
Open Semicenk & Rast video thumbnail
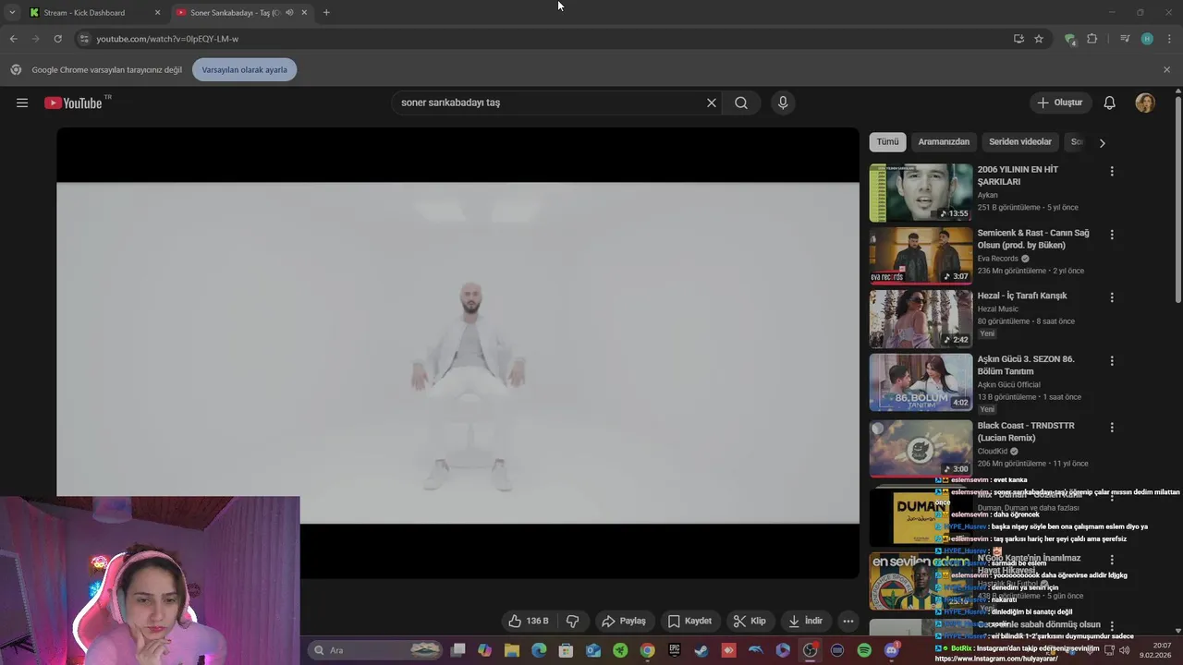(x=921, y=256)
